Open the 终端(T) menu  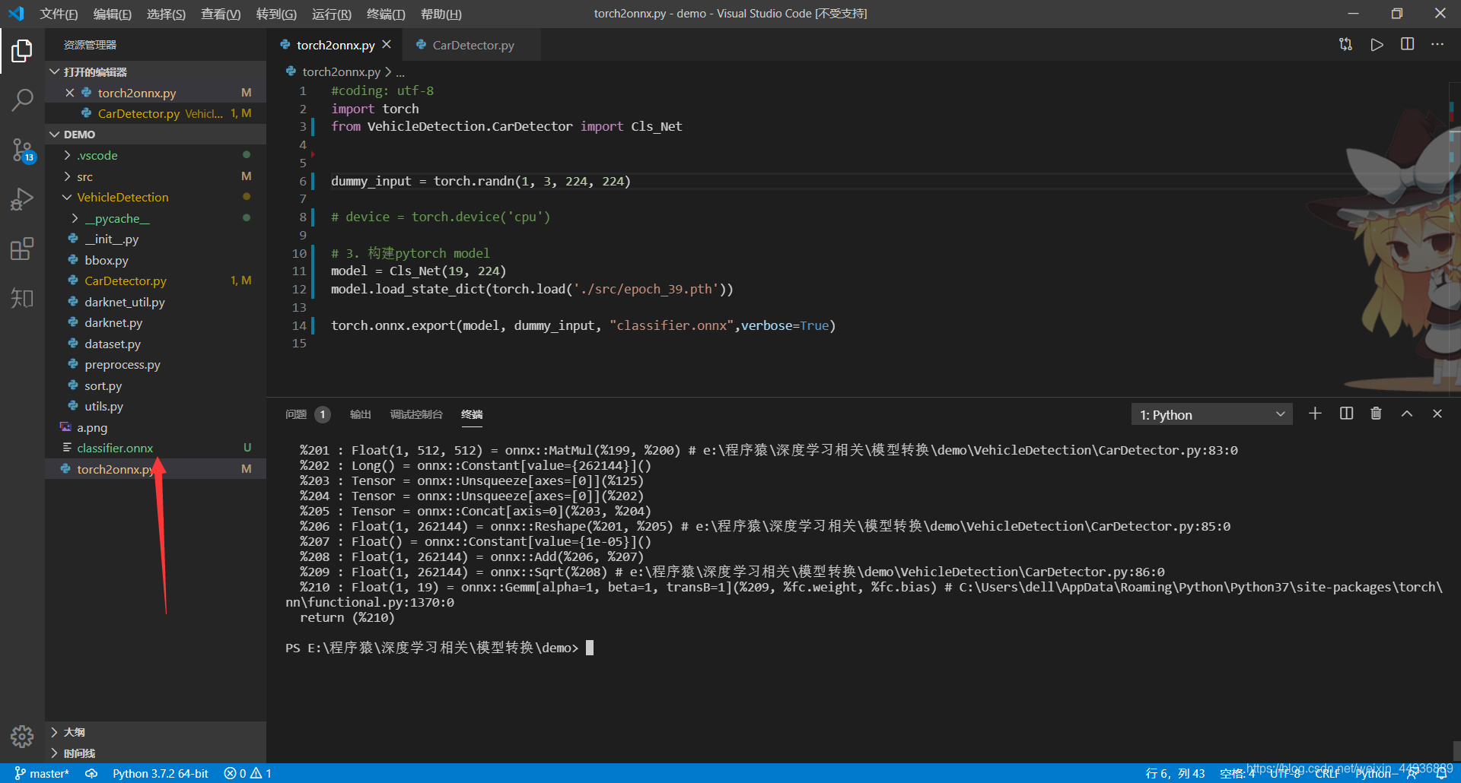click(x=386, y=14)
